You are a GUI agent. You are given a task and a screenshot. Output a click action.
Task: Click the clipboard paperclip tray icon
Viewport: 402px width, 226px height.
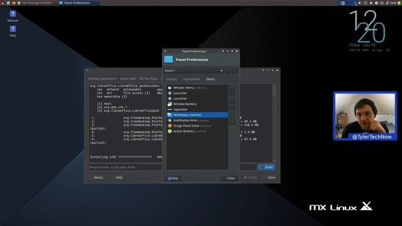[387, 3]
